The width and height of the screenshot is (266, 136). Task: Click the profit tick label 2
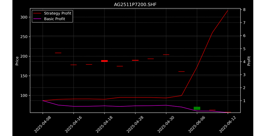pyautogui.click(x=244, y=88)
